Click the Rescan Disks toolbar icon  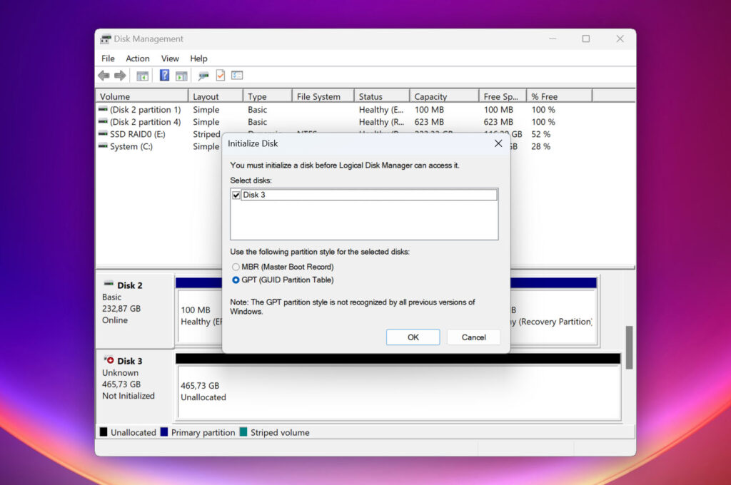203,76
